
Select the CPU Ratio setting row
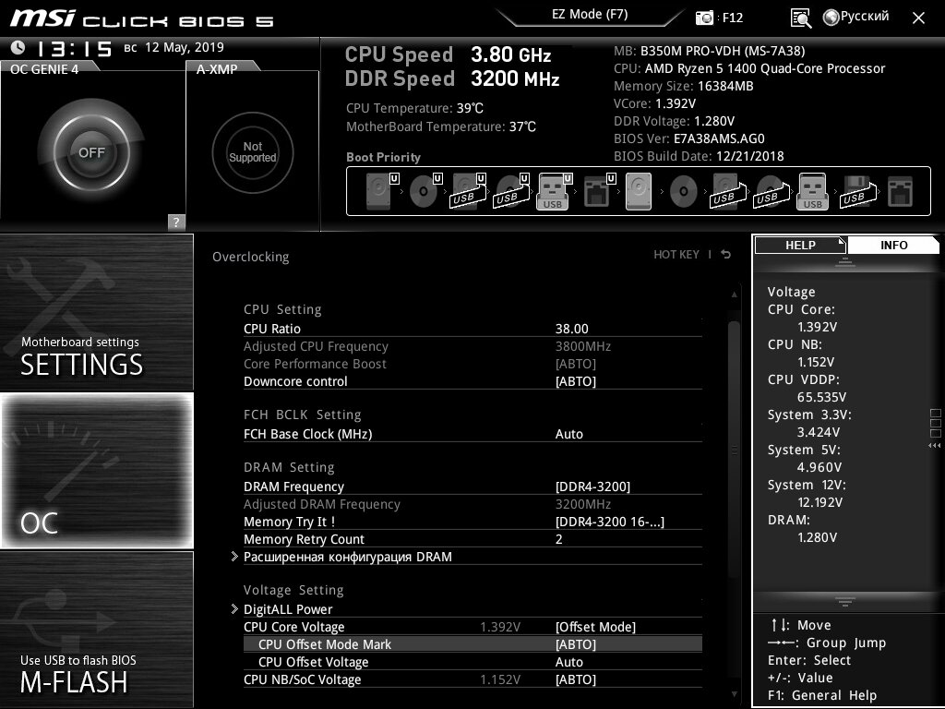(472, 329)
